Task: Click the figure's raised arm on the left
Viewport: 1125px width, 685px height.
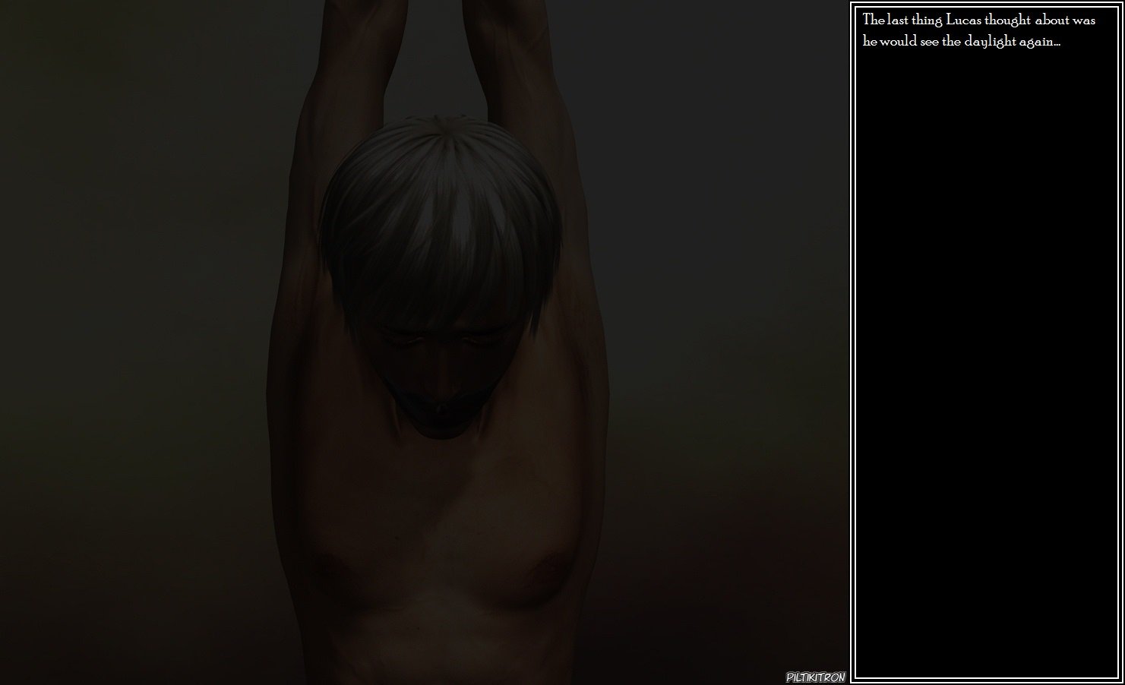Action: point(319,114)
